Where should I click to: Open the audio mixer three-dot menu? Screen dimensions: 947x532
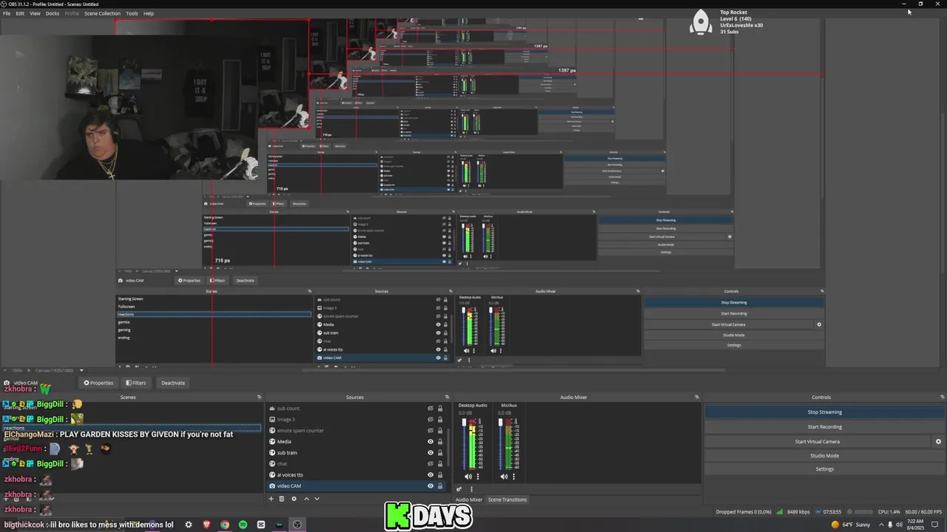(x=471, y=489)
